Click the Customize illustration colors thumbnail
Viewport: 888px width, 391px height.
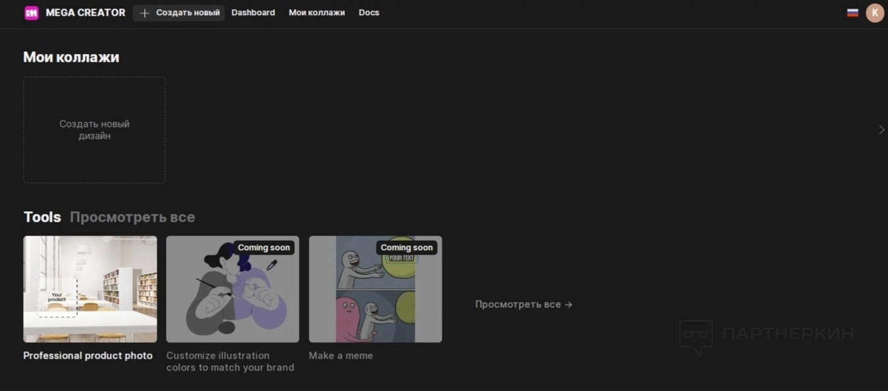232,289
